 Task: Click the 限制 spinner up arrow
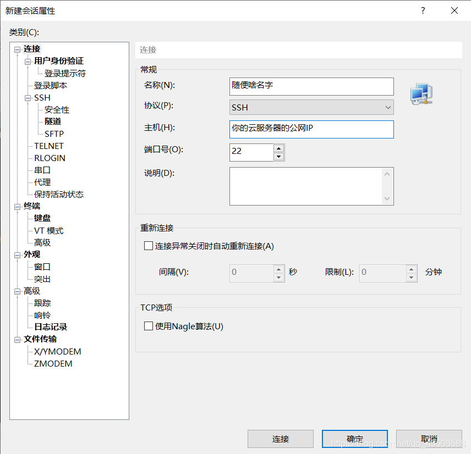pyautogui.click(x=411, y=269)
